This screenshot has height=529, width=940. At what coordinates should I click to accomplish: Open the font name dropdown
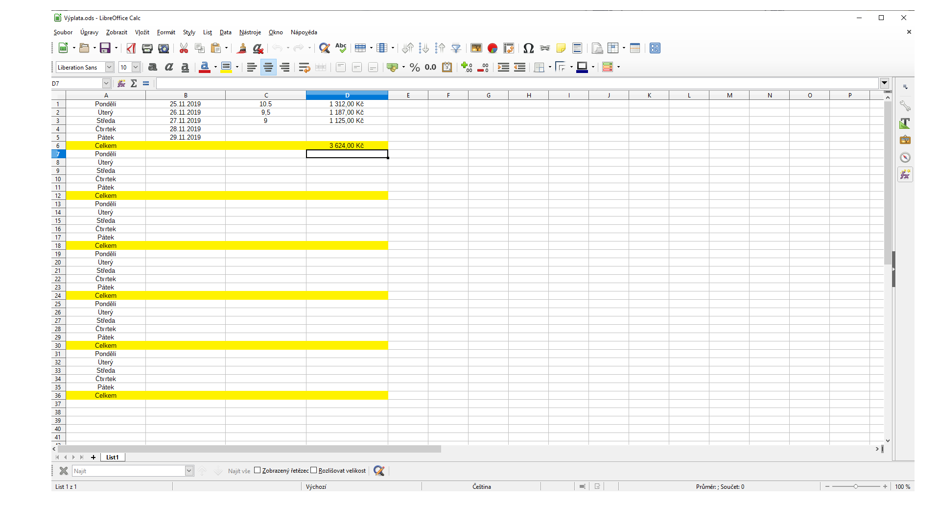[x=110, y=67]
